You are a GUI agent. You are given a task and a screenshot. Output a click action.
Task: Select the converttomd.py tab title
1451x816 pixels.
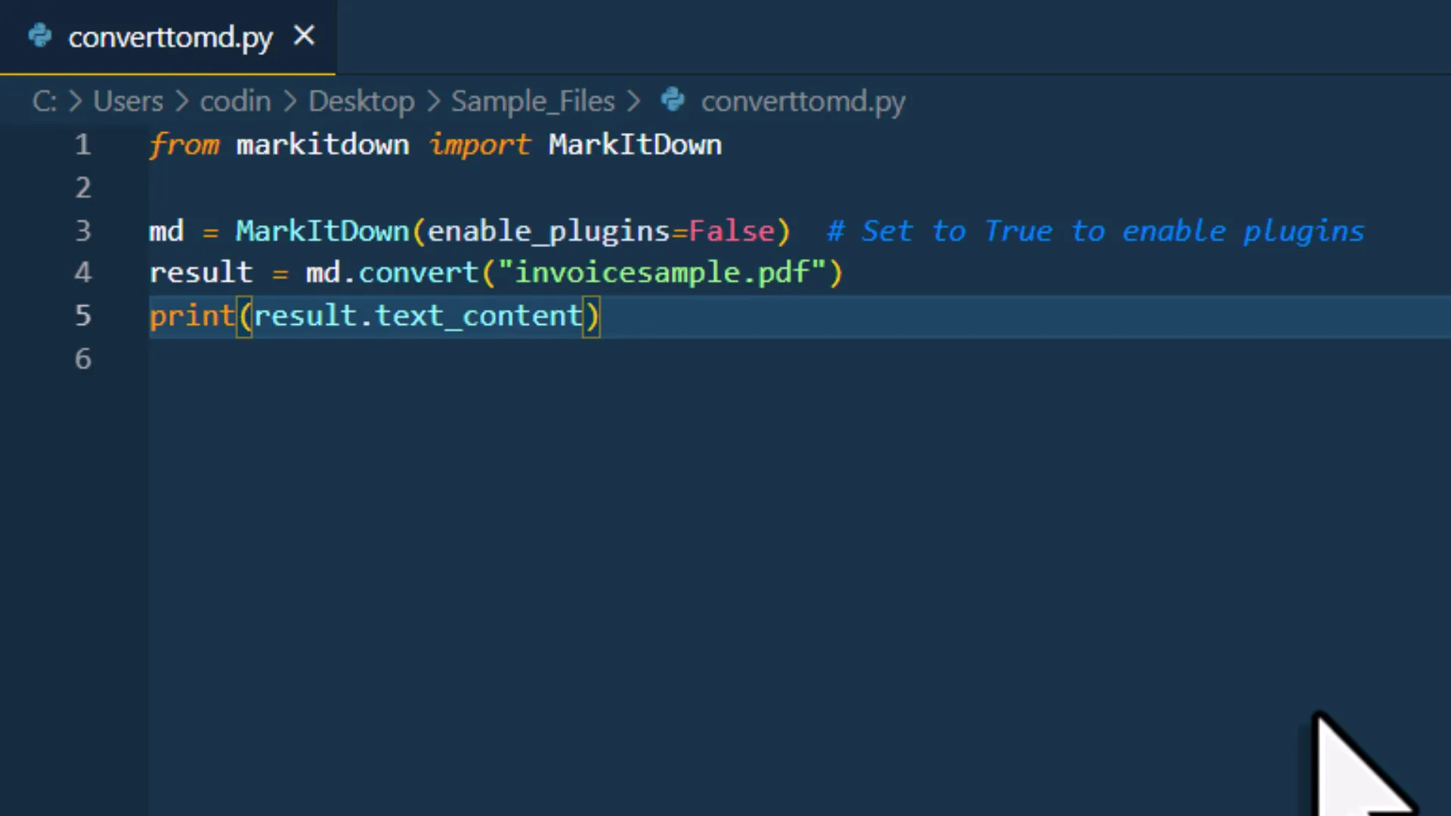click(x=170, y=37)
